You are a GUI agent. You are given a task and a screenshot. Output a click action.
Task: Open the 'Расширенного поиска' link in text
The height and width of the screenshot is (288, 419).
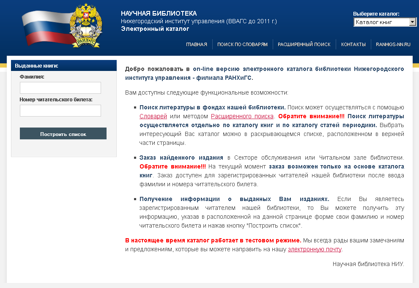(242, 116)
